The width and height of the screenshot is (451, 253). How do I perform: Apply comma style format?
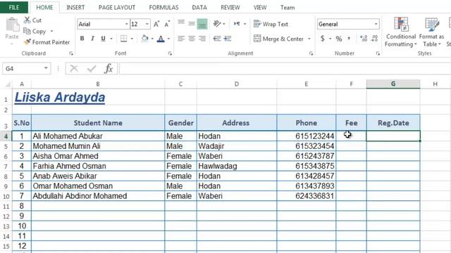[349, 39]
